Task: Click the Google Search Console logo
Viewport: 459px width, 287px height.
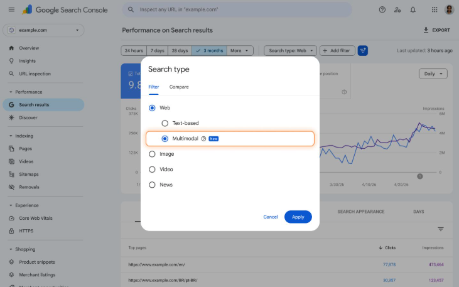Action: coord(65,9)
